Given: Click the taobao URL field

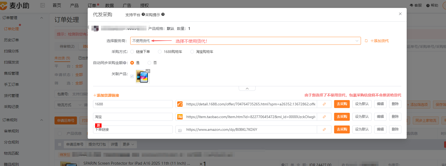Looking at the screenshot, I should click(x=251, y=117).
